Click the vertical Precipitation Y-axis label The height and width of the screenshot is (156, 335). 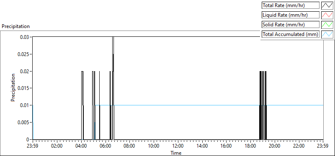pyautogui.click(x=13, y=87)
